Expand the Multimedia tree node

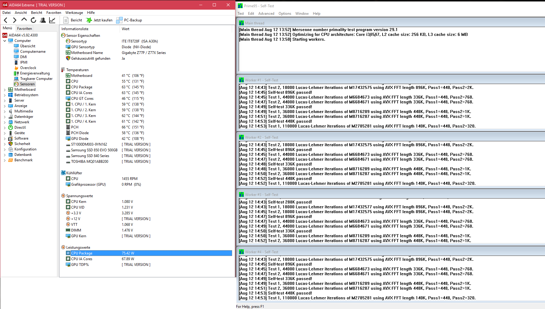click(x=5, y=111)
